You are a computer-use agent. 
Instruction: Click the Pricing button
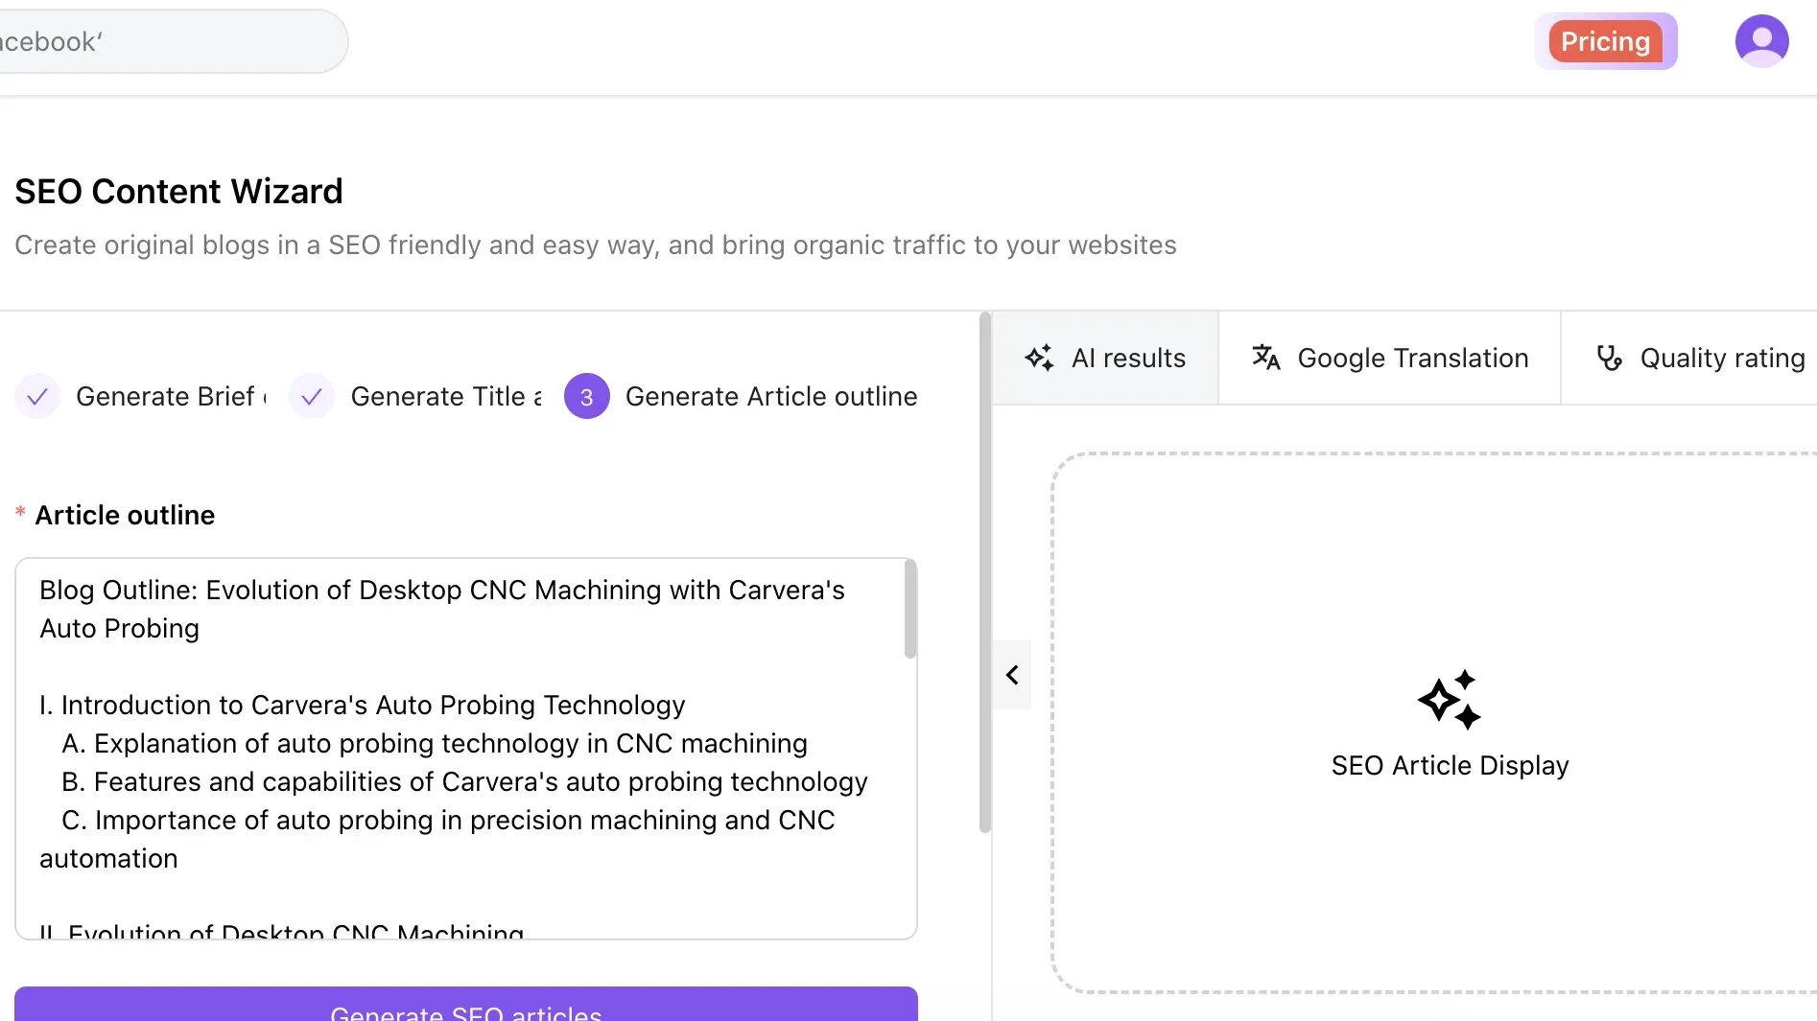(x=1605, y=41)
